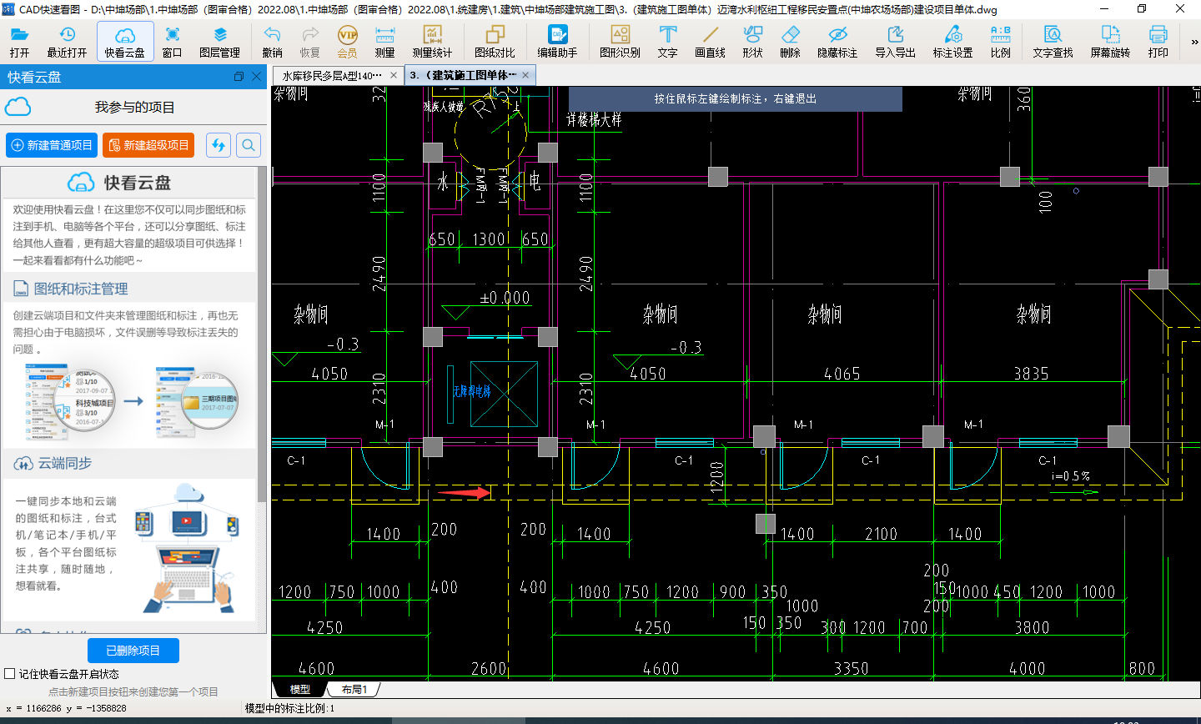1201x724 pixels.
Task: Select the 测量 measure tool
Action: click(384, 41)
